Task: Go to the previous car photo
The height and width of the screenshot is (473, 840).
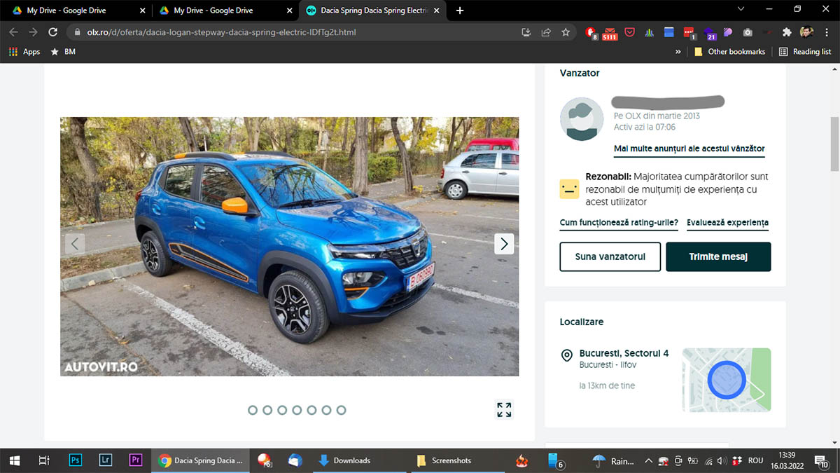Action: tap(75, 244)
